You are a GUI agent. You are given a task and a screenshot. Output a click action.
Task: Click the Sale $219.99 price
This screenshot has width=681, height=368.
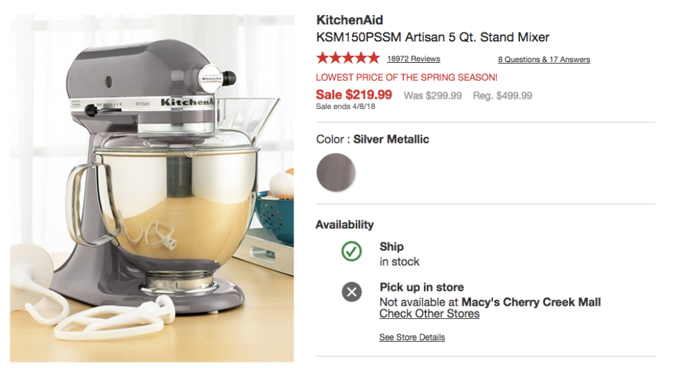click(354, 95)
